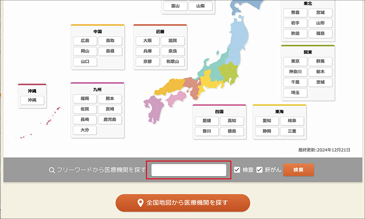Select 山形 prefecture button
The image size is (365, 219).
[320, 23]
